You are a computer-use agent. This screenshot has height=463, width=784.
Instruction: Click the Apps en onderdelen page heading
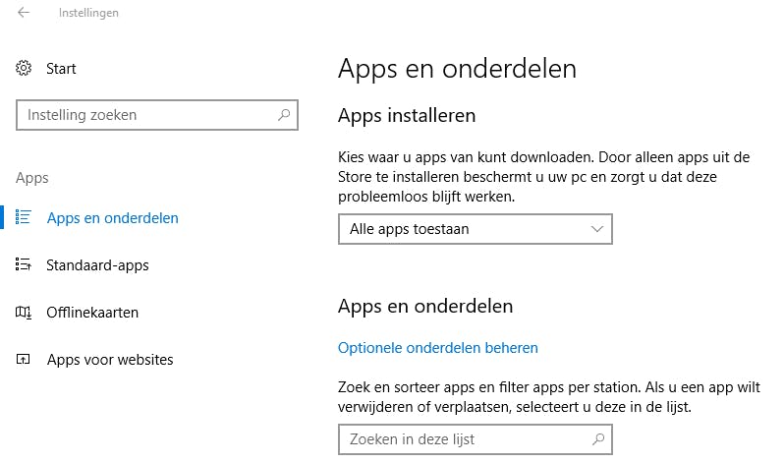coord(457,69)
